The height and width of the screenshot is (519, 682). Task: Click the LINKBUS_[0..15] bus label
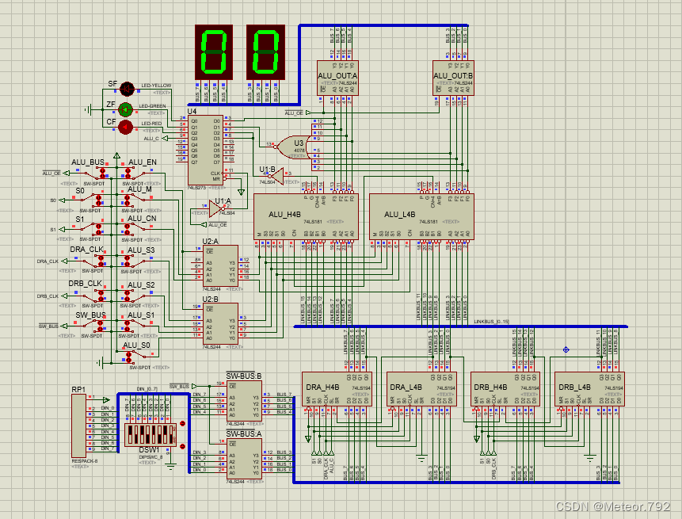tap(491, 322)
